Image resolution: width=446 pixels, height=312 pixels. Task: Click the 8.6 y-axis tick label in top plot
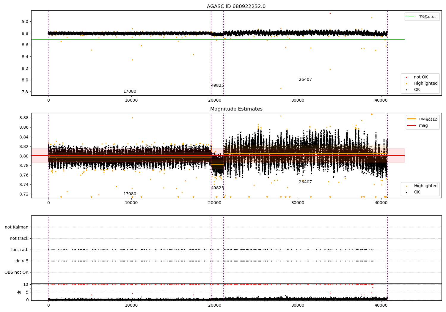(x=25, y=45)
